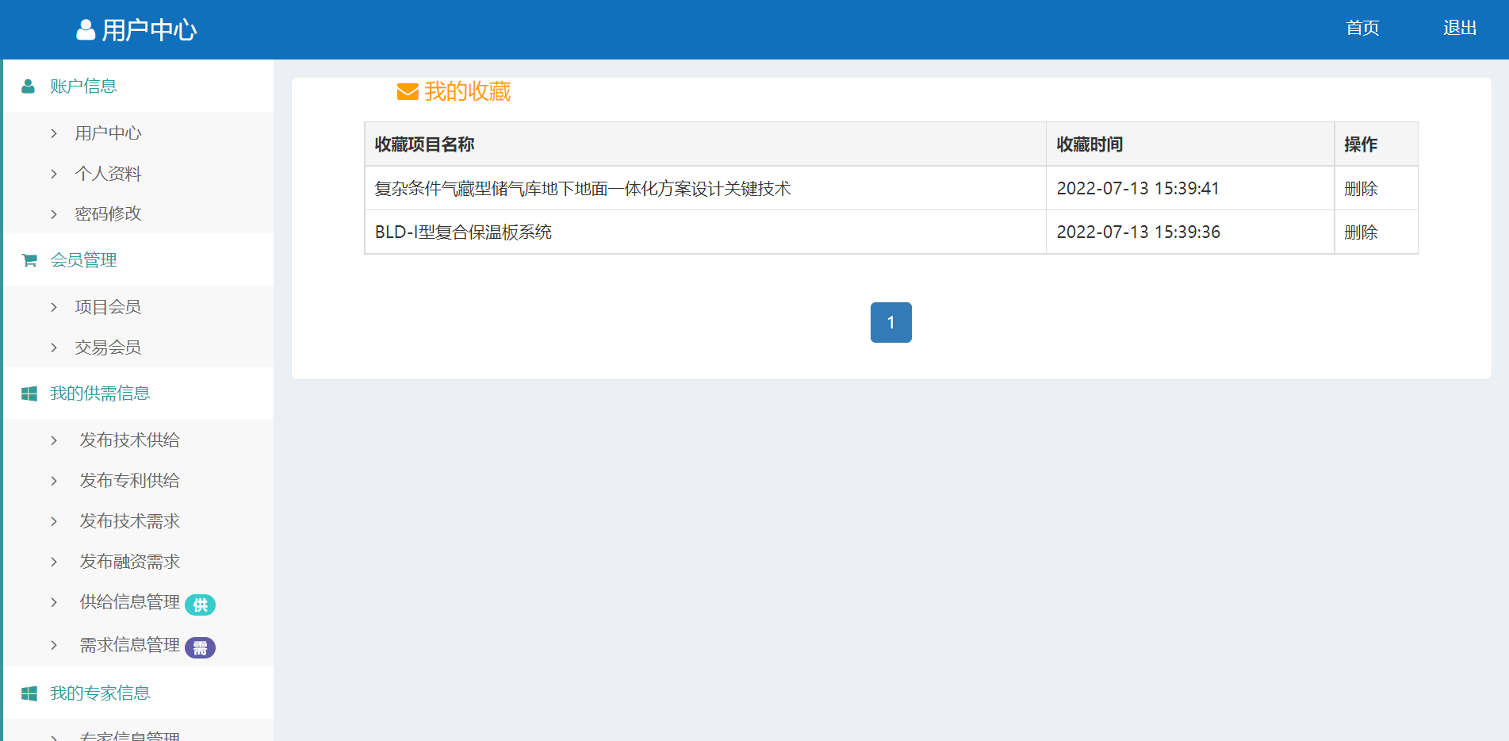Click the chevron before 发布技术需求
This screenshot has width=1509, height=741.
coord(54,521)
